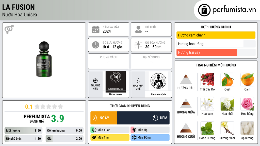The image size is (260, 146).
Task: Open the La Fusion bottle product image
Action: click(x=44, y=59)
